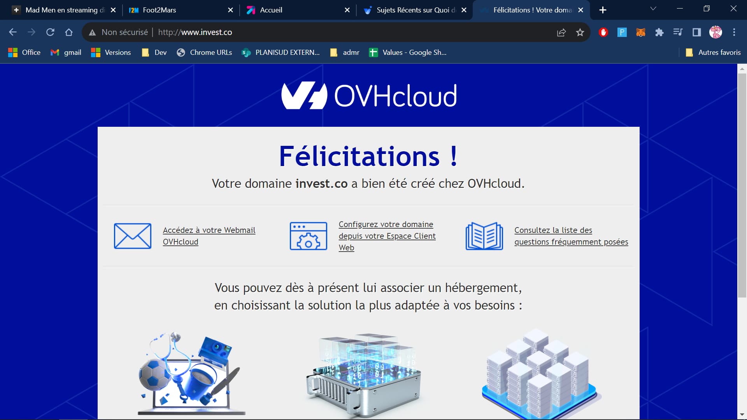Open the PLANISUD EXTERN bookmark
Viewport: 747px width, 420px height.
point(281,52)
